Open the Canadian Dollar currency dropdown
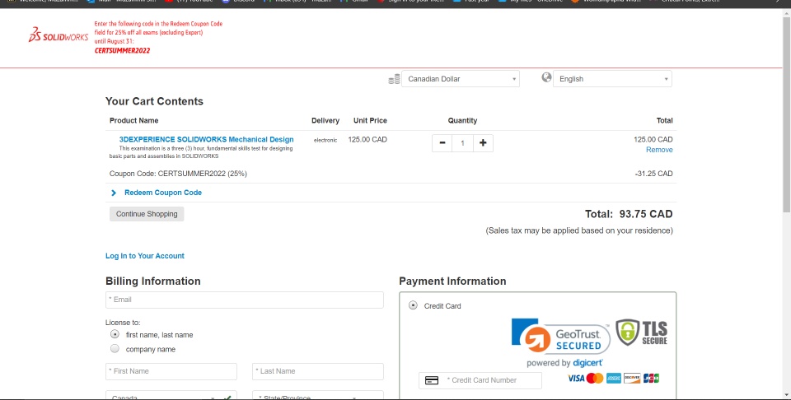 coord(461,78)
